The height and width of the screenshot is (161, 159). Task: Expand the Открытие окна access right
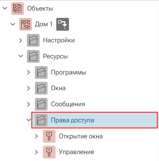click(x=36, y=136)
